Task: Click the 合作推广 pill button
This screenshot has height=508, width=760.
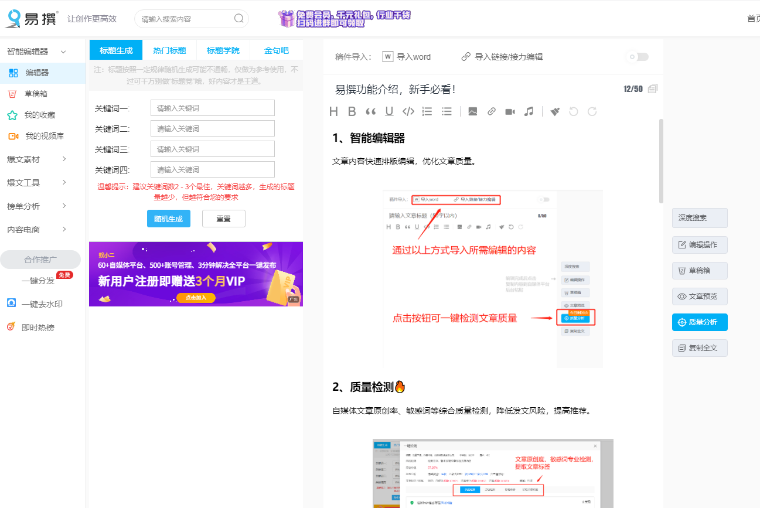Action: (x=40, y=260)
